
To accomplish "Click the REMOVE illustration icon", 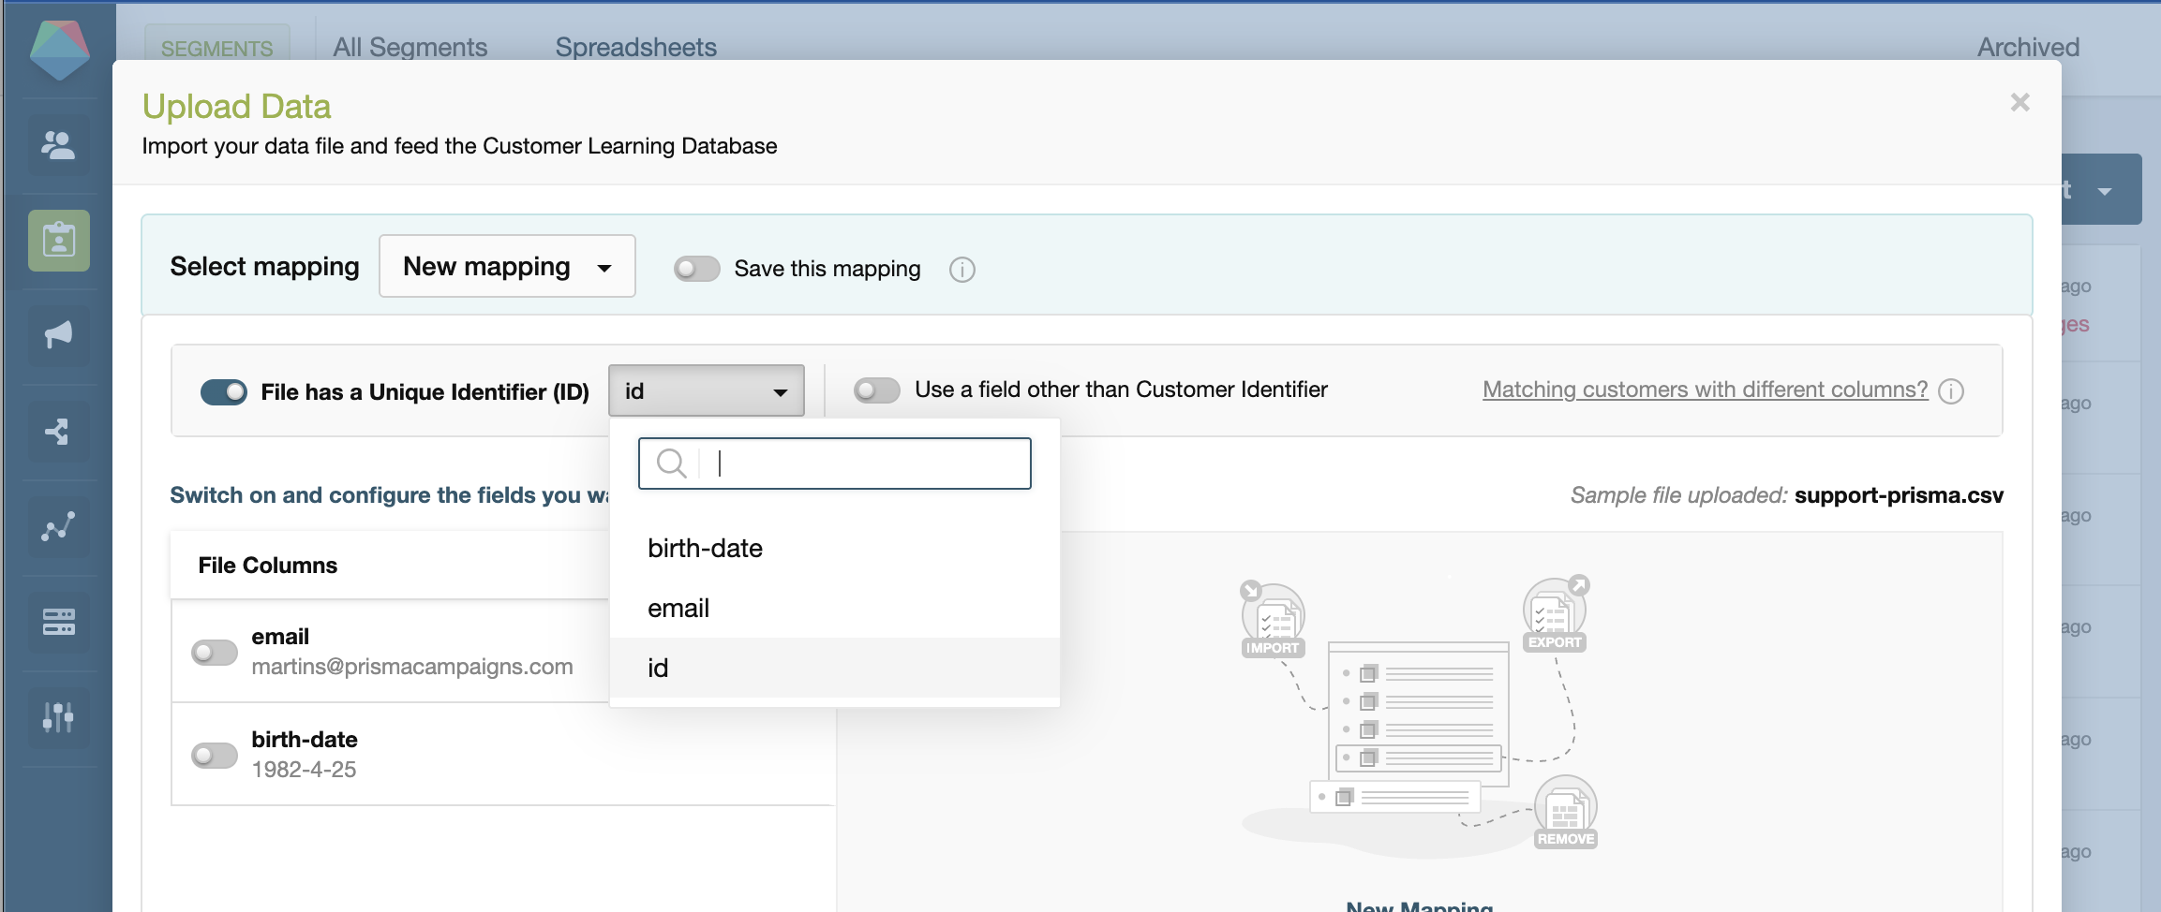I will (1566, 812).
